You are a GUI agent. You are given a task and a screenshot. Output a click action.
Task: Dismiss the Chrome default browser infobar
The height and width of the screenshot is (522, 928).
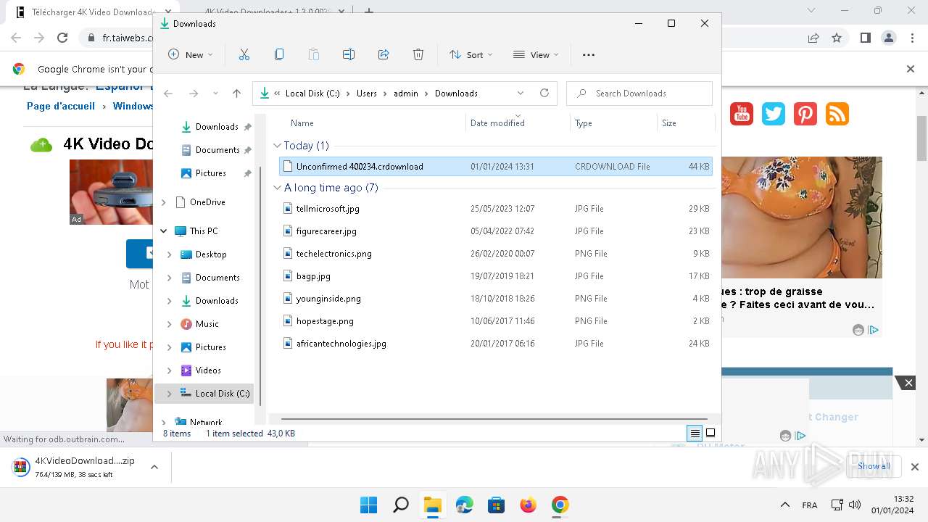(911, 69)
